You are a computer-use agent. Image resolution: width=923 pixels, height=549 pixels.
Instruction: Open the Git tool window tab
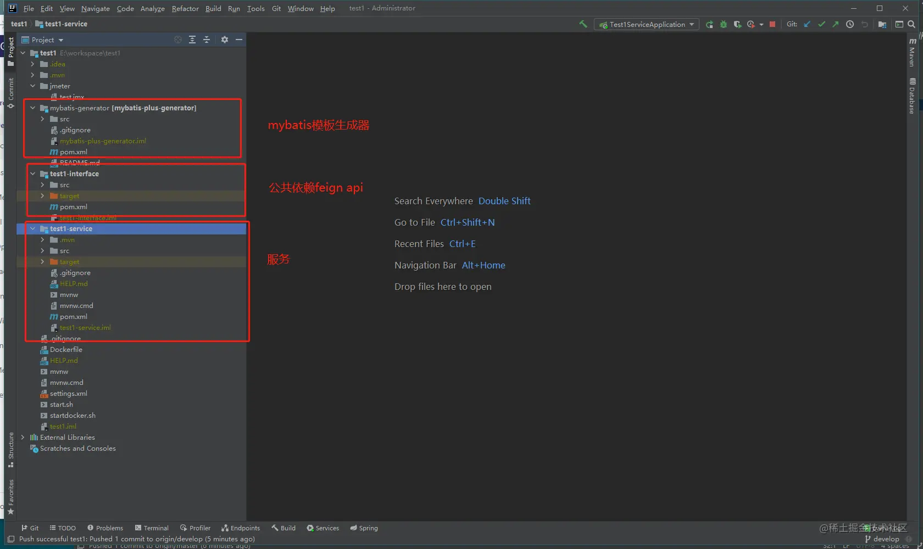tap(30, 528)
